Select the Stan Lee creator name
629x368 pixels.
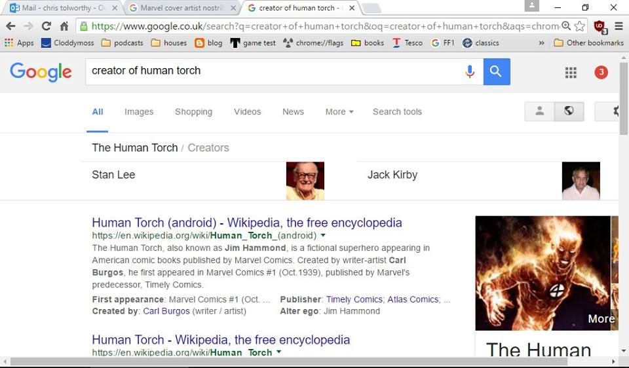pos(113,175)
